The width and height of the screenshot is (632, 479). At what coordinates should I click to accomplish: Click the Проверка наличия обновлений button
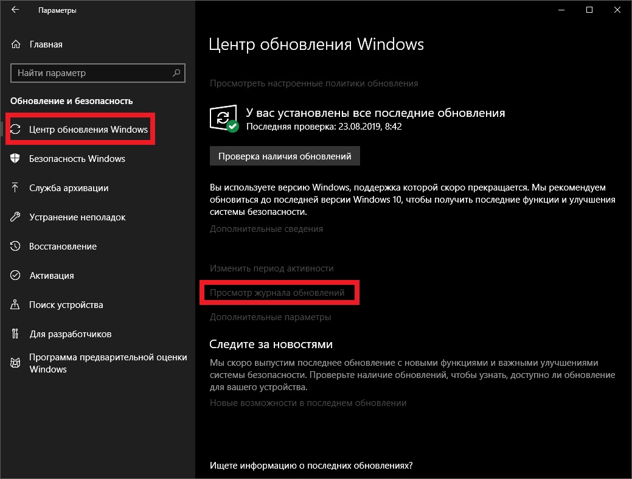pos(285,156)
